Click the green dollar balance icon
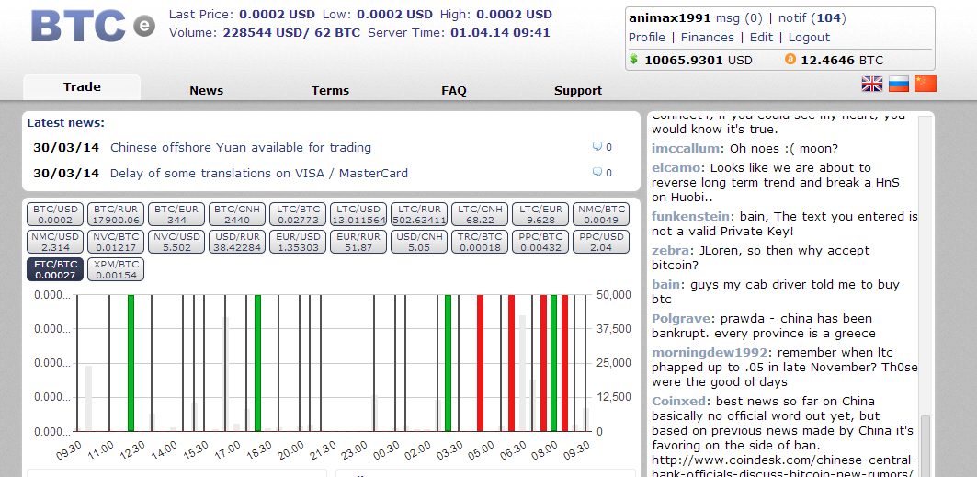Viewport: 977px width, 477px height. click(633, 59)
